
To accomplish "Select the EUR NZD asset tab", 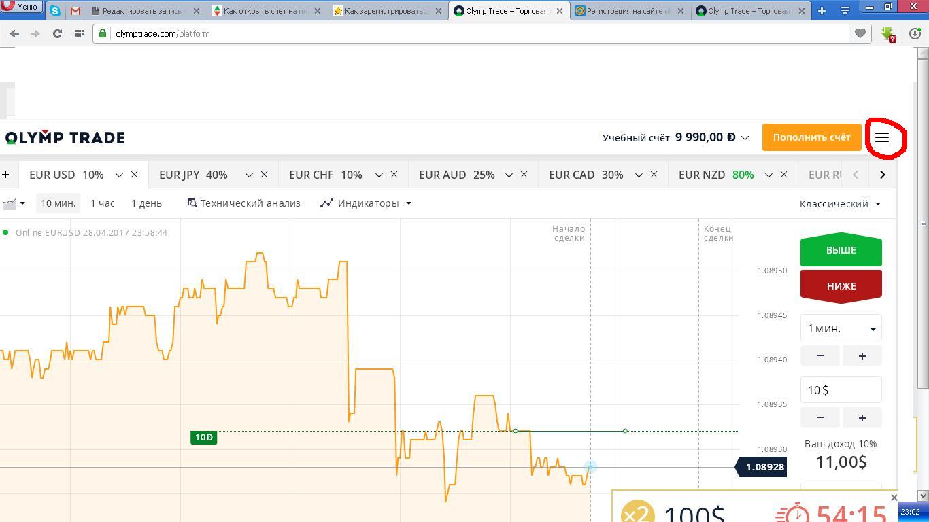I will click(716, 175).
